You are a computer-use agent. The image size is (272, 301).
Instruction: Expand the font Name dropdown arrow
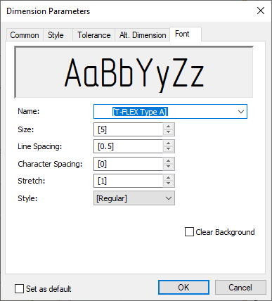[x=241, y=112]
